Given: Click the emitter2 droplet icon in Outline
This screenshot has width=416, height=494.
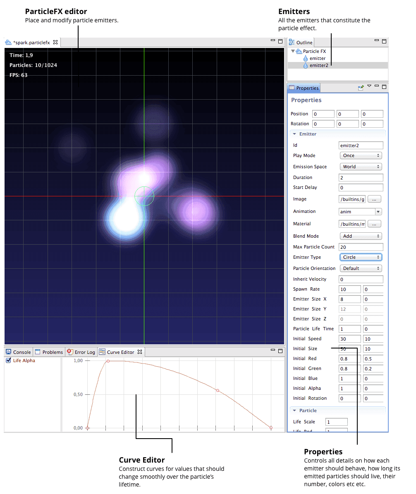Looking at the screenshot, I should pyautogui.click(x=306, y=65).
